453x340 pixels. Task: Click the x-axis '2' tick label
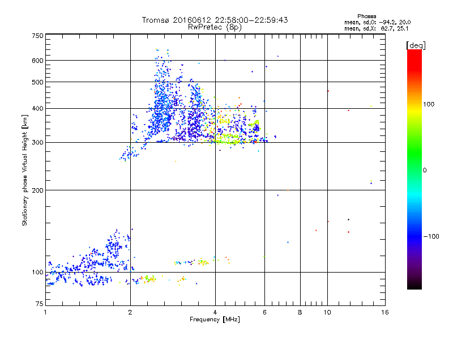(x=130, y=312)
